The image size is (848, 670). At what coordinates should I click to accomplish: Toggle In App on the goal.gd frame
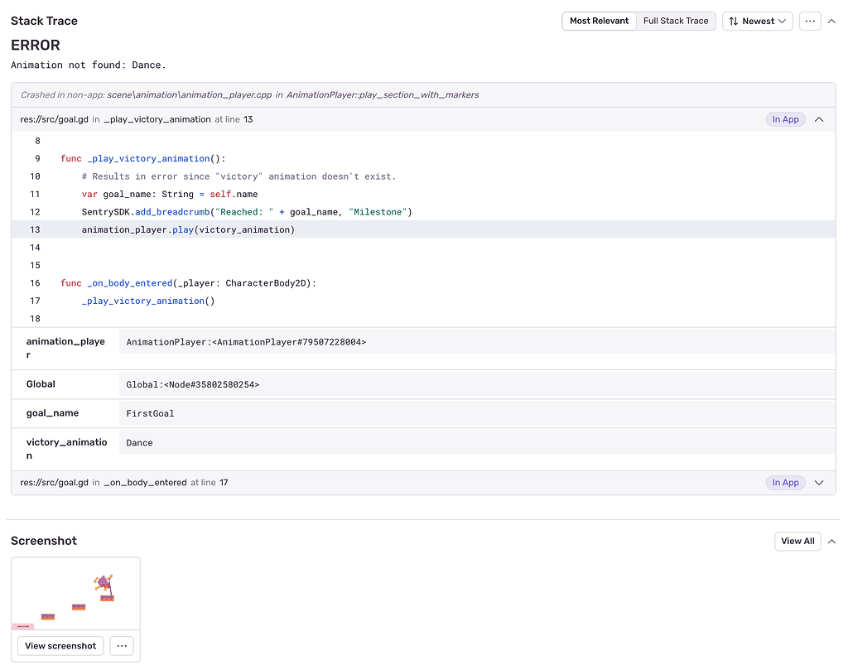pyautogui.click(x=785, y=118)
